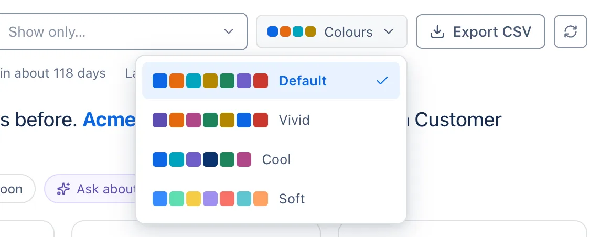The width and height of the screenshot is (600, 237).
Task: Choose the Soft colour palette
Action: (271, 199)
